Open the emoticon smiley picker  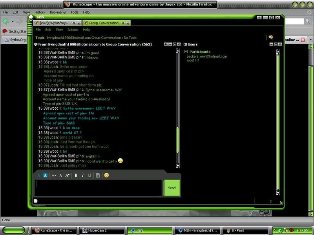(x=106, y=175)
